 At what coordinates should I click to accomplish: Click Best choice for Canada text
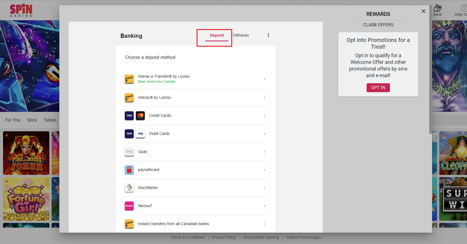157,82
